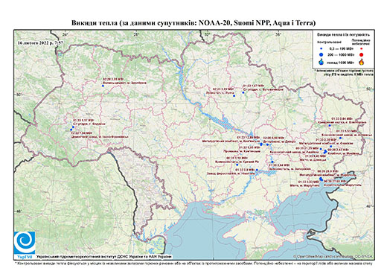Select the marker under 01:33 5.53 MW label

(x=340, y=138)
